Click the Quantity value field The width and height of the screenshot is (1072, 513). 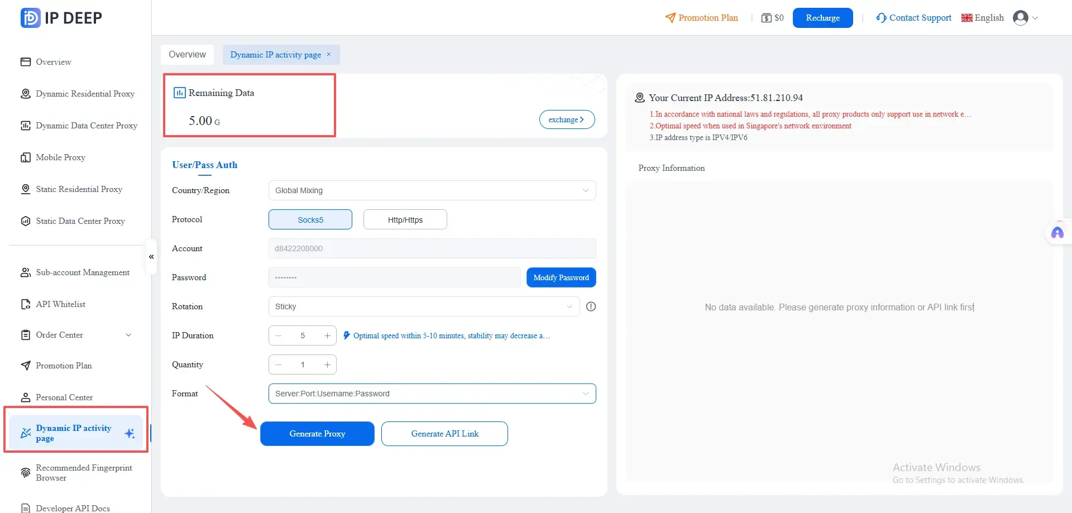(x=303, y=365)
